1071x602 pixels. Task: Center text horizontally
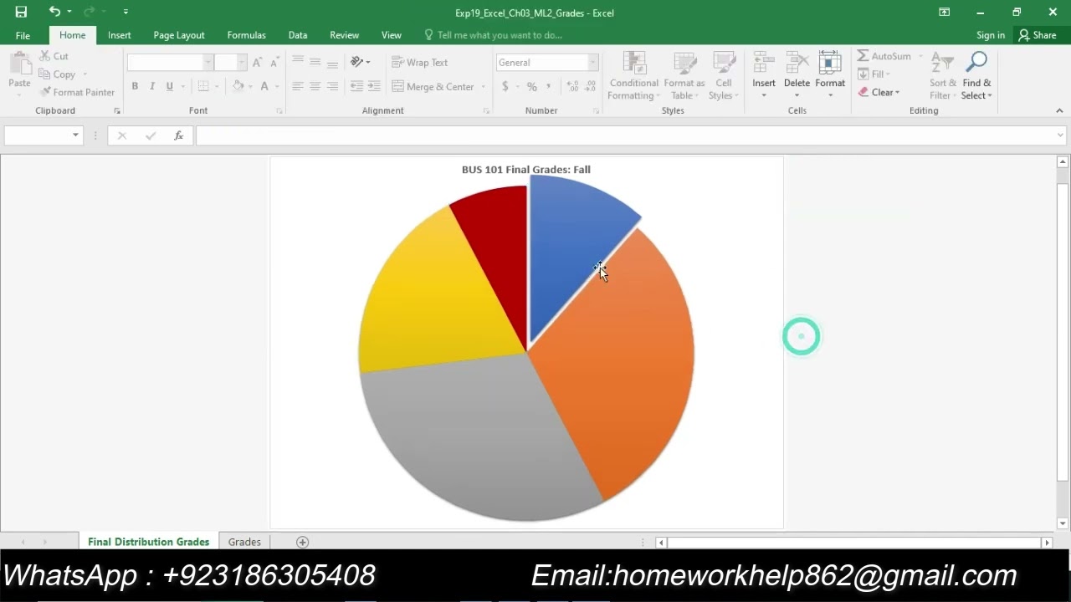(x=315, y=86)
